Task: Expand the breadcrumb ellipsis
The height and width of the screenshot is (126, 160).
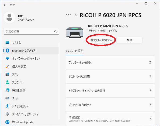Action: tap(68, 15)
